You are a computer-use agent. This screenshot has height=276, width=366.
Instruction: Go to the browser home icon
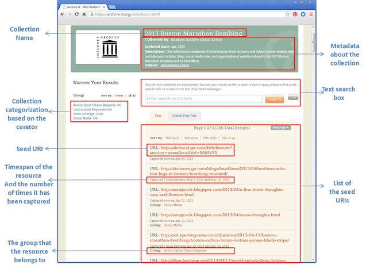84,14
